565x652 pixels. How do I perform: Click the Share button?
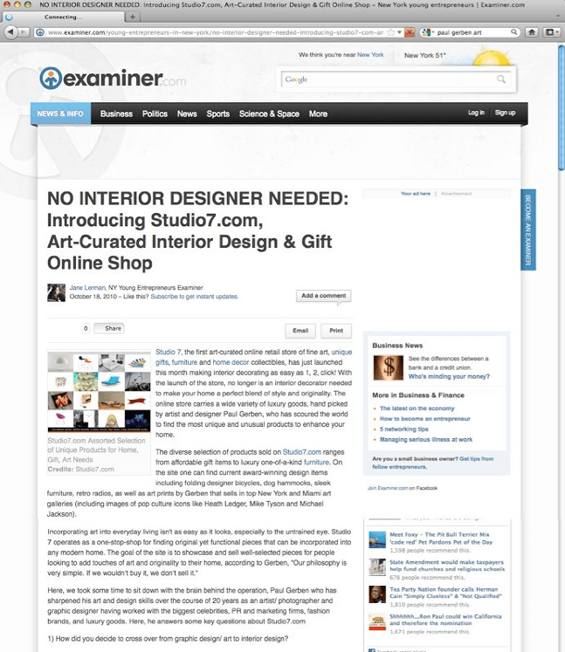[109, 328]
